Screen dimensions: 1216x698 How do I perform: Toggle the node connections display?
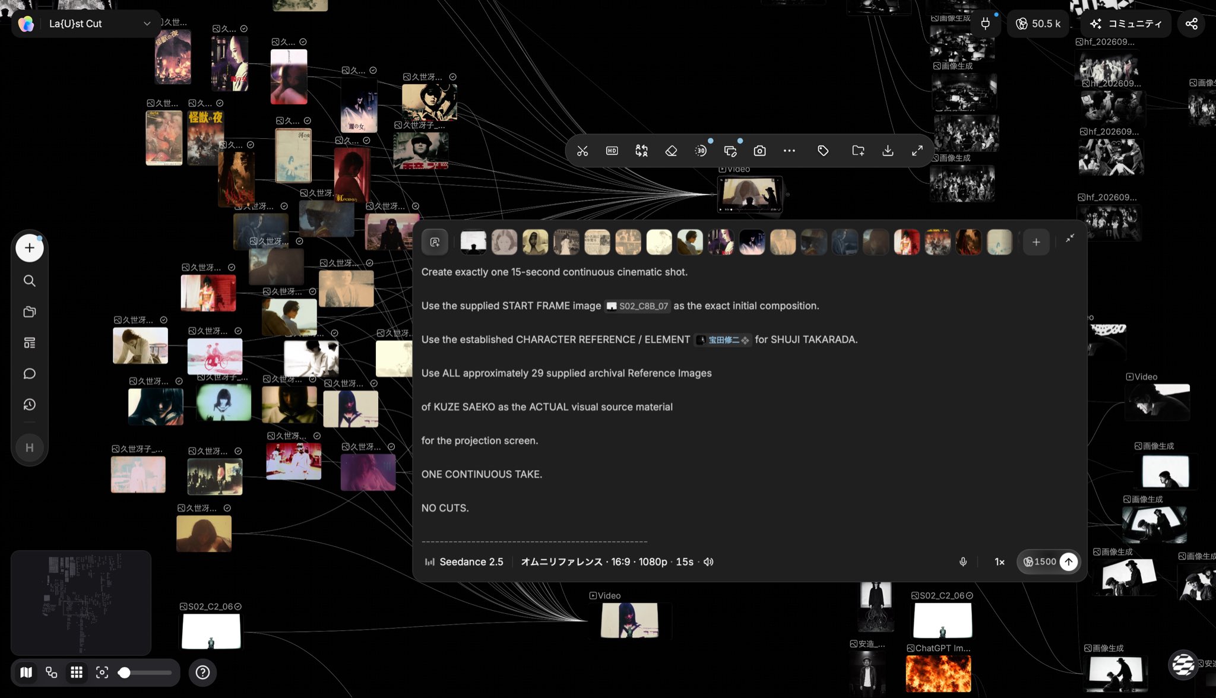click(52, 672)
